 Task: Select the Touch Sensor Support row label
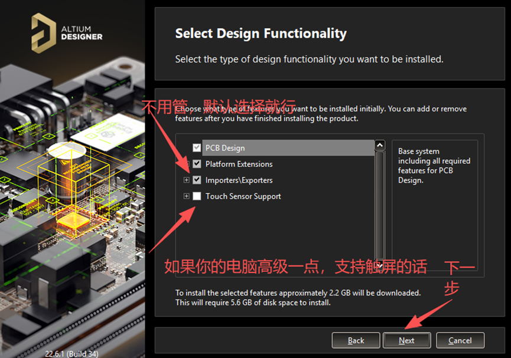243,196
